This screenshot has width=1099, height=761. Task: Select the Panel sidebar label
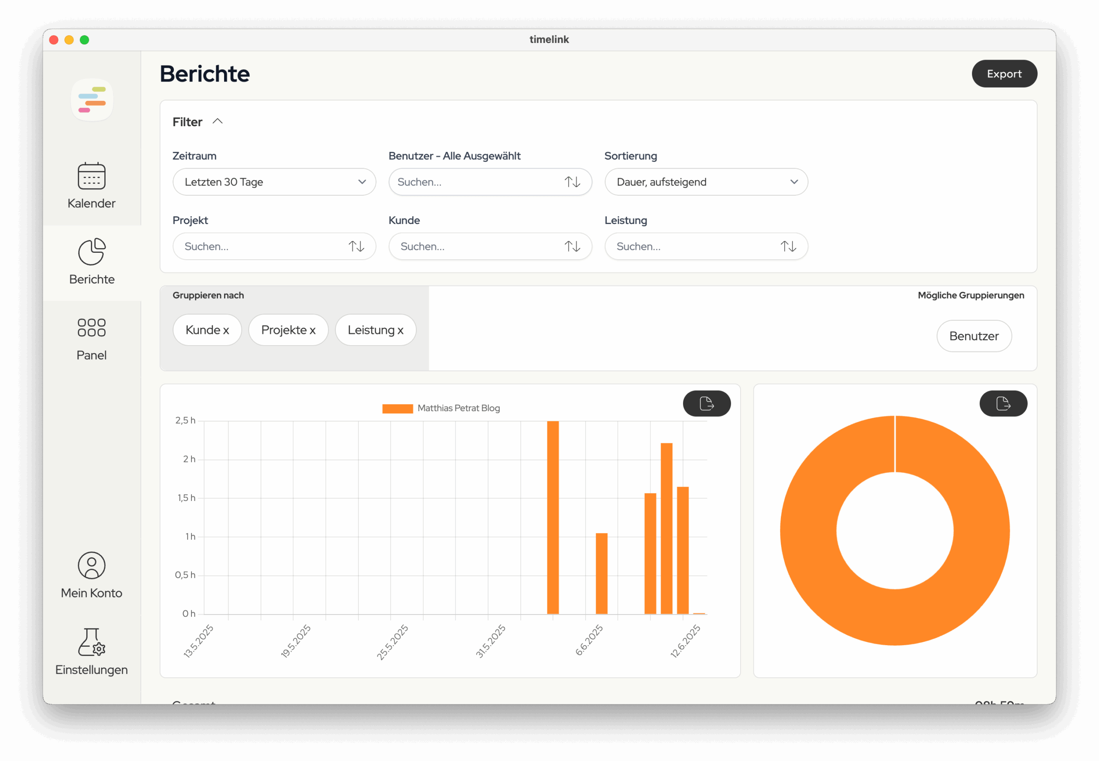(91, 355)
